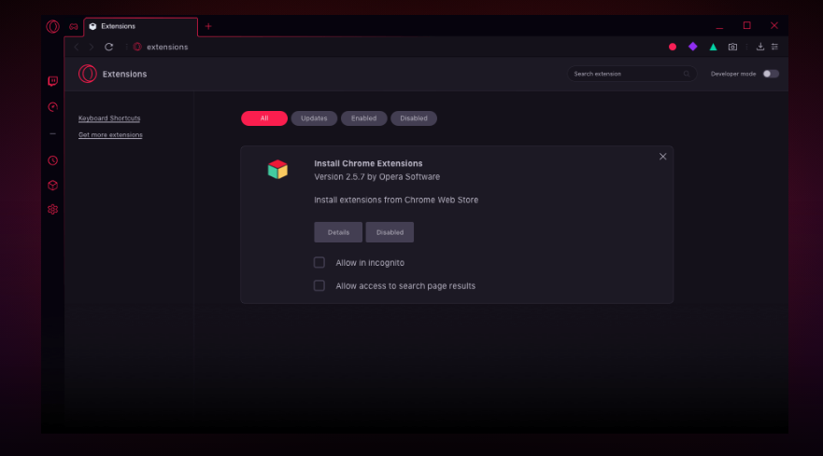Viewport: 823px width, 456px height.
Task: Open the Get more extensions link
Action: (x=110, y=134)
